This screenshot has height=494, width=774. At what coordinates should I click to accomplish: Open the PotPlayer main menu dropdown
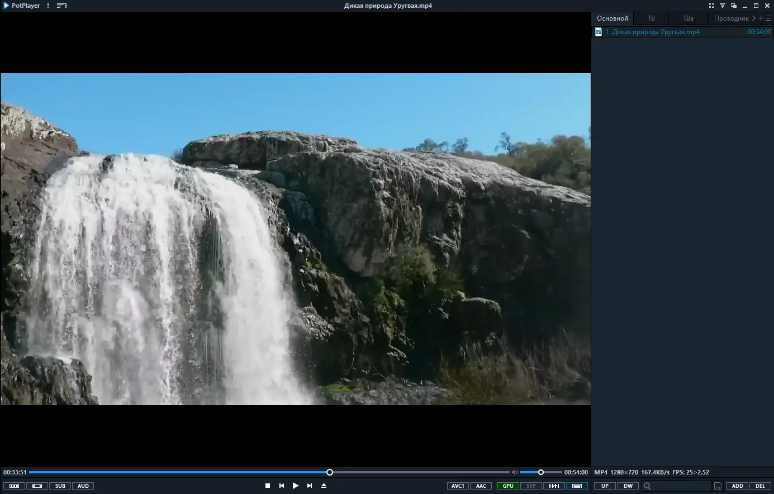pyautogui.click(x=22, y=6)
